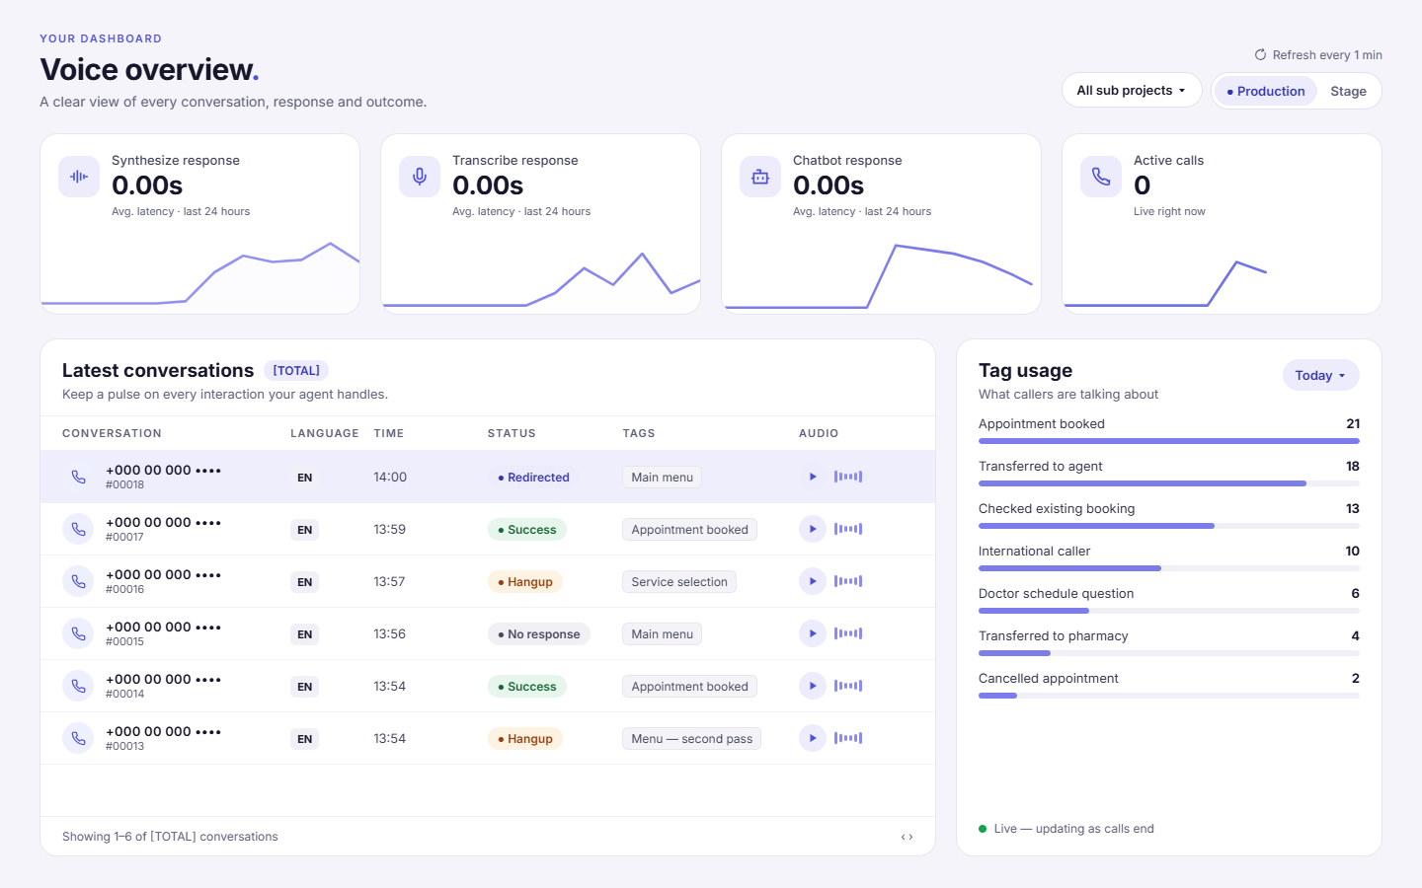Viewport: 1422px width, 888px height.
Task: Switch environment to Production
Action: [1266, 91]
